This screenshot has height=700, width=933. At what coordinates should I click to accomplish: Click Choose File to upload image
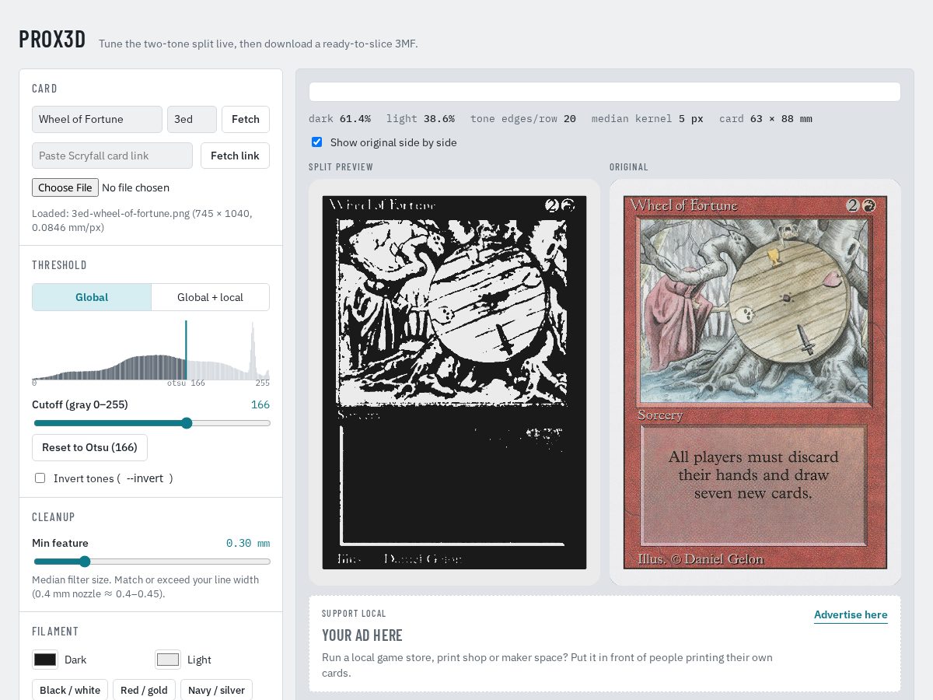click(65, 187)
